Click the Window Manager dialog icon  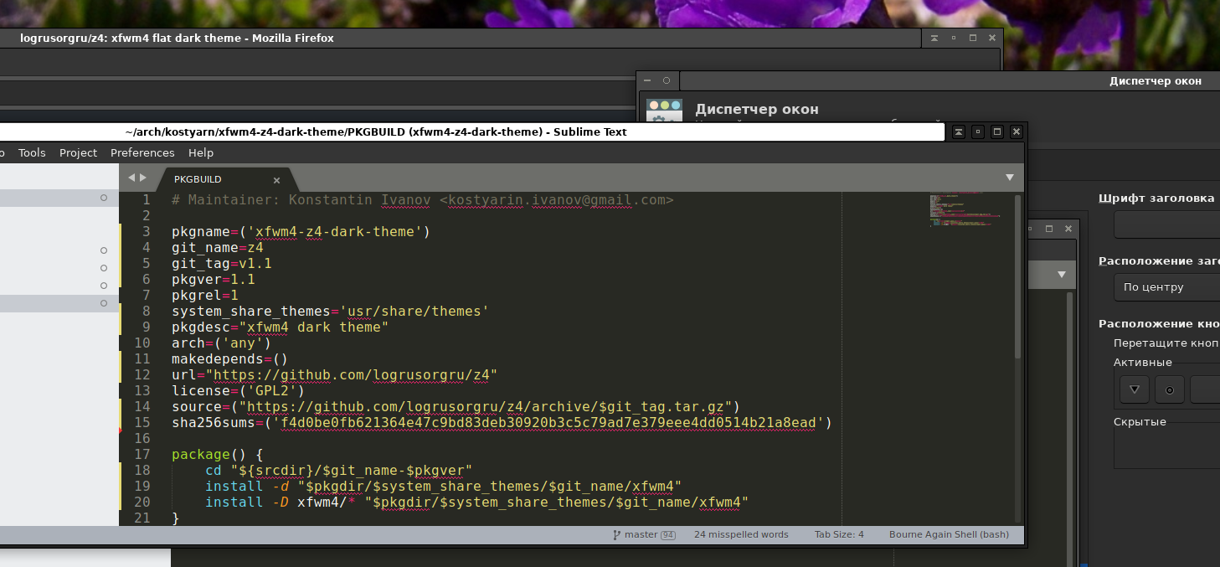664,111
